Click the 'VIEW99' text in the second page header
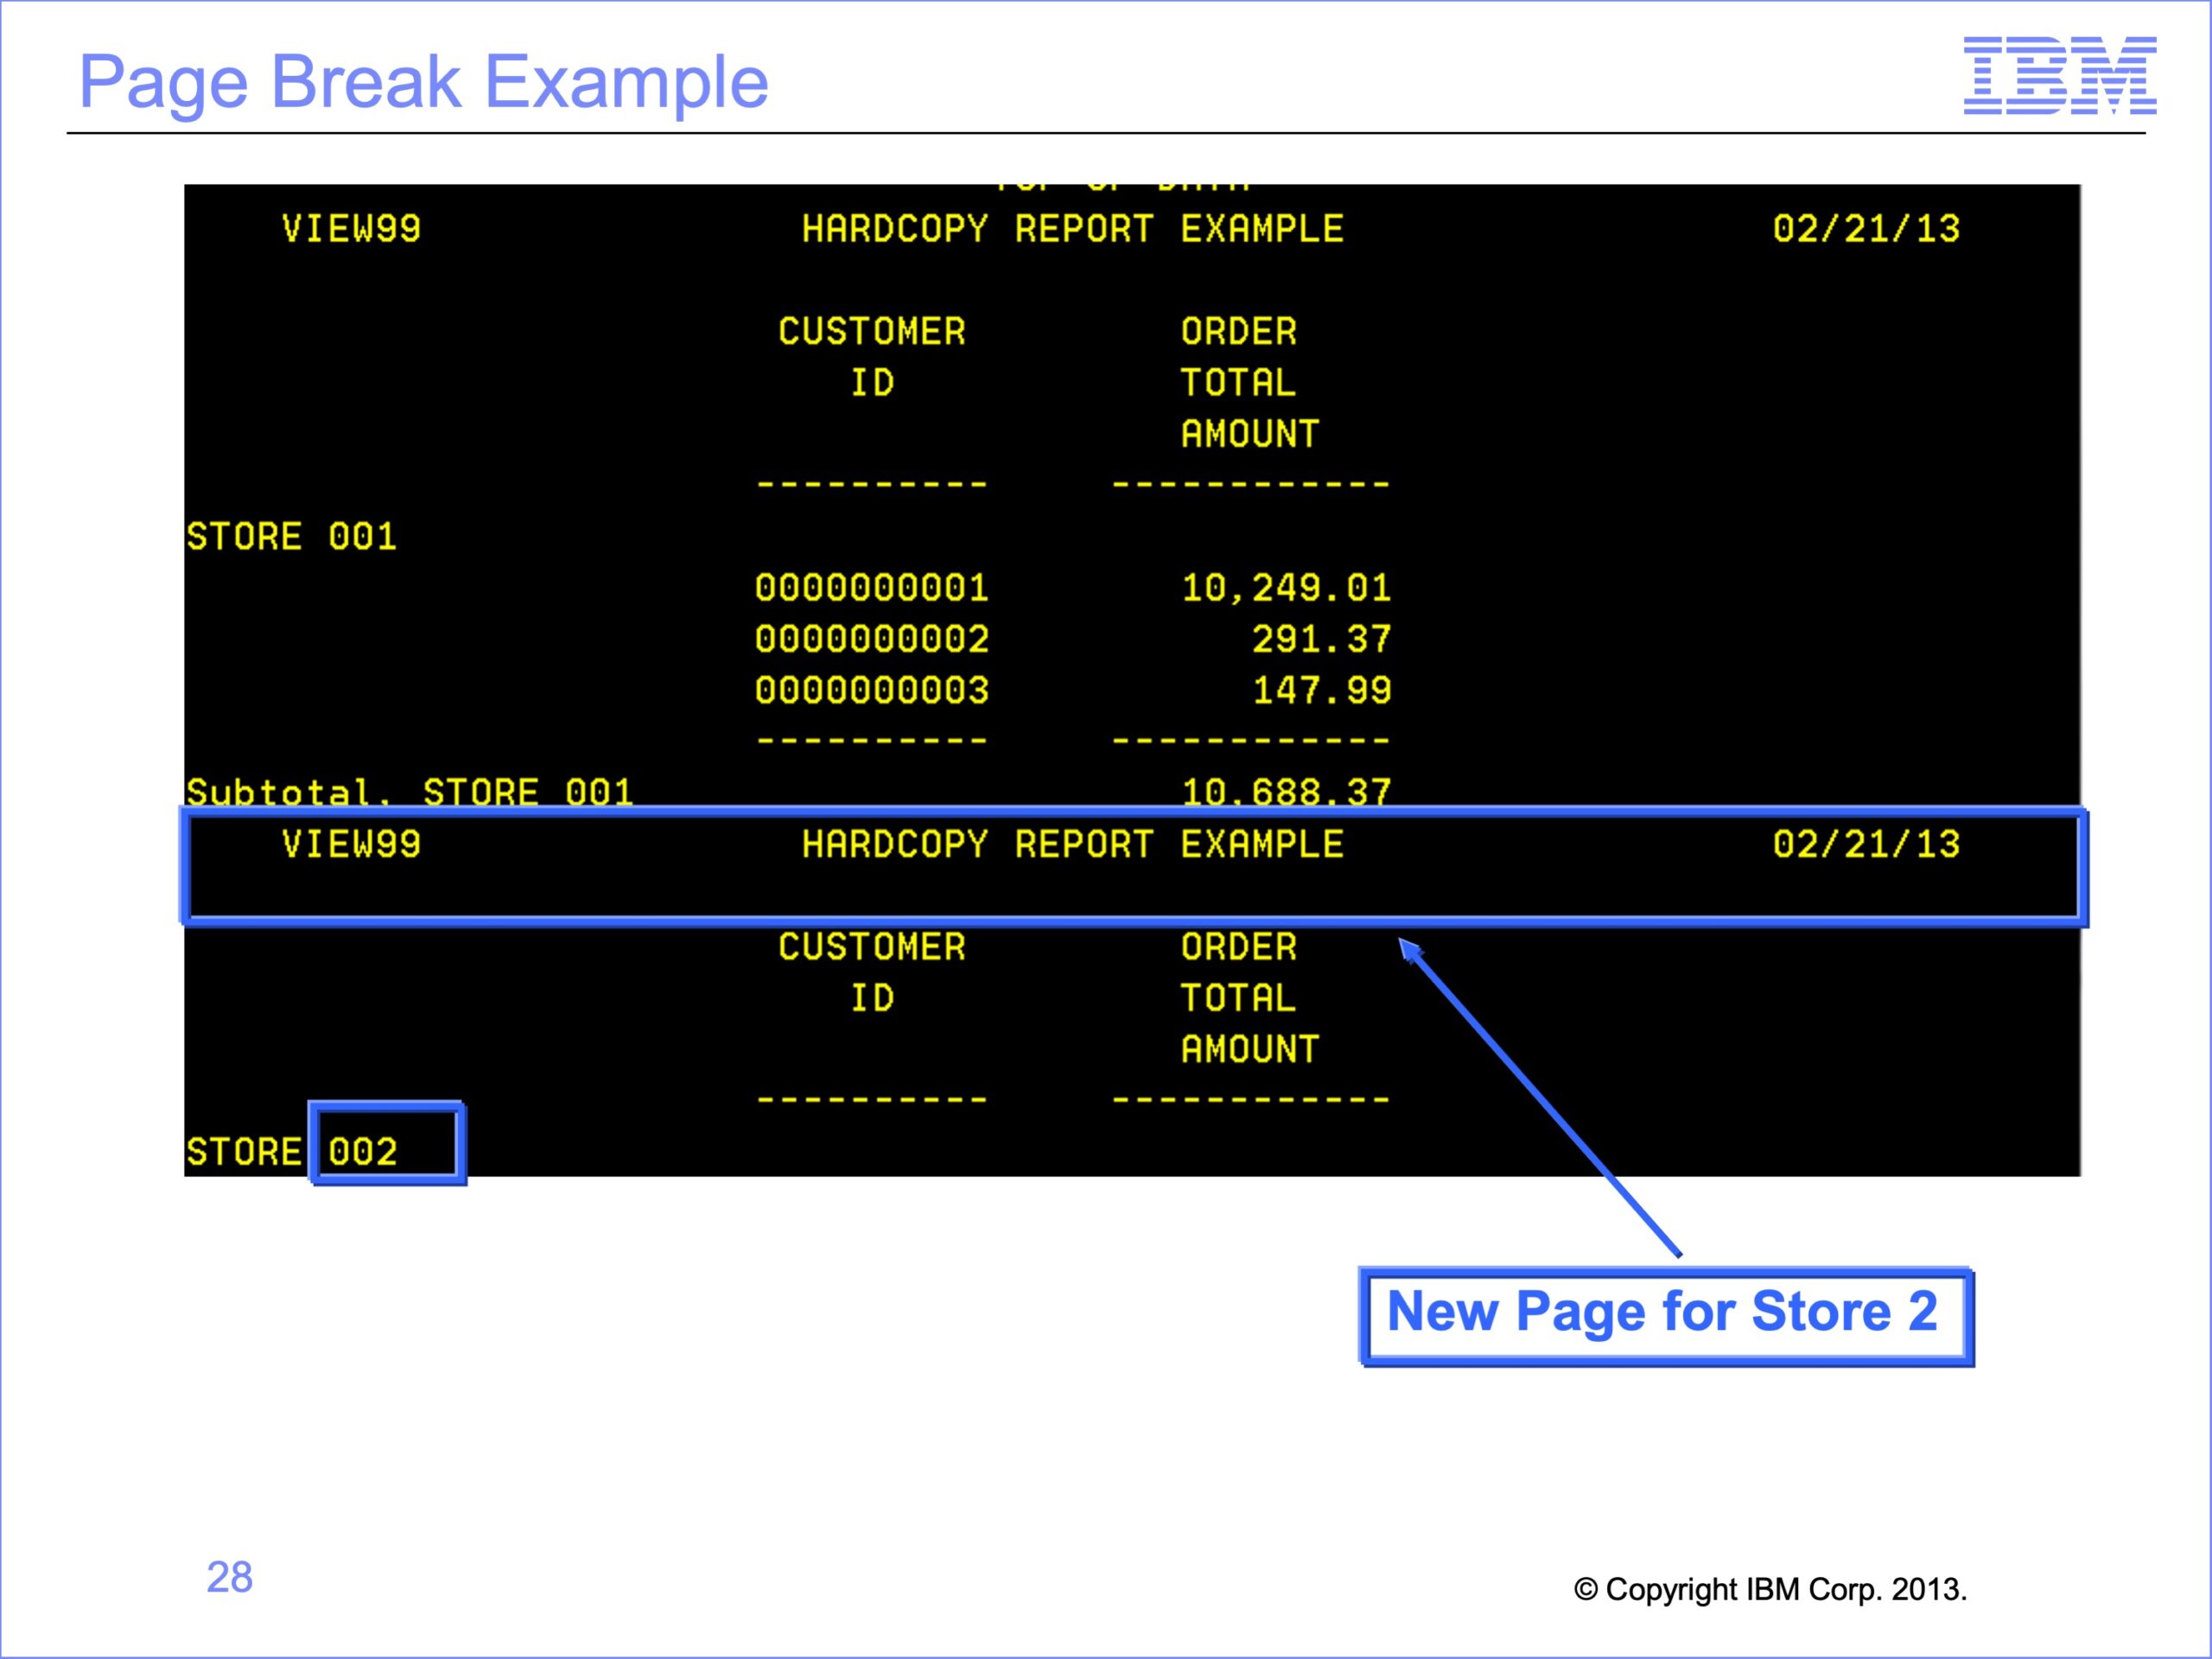 [351, 844]
